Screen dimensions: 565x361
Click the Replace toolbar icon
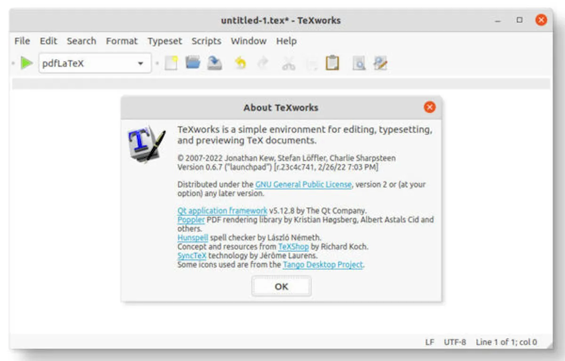380,63
